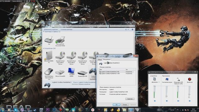Click the Применить button
This screenshot has height=112, width=199.
133,105
